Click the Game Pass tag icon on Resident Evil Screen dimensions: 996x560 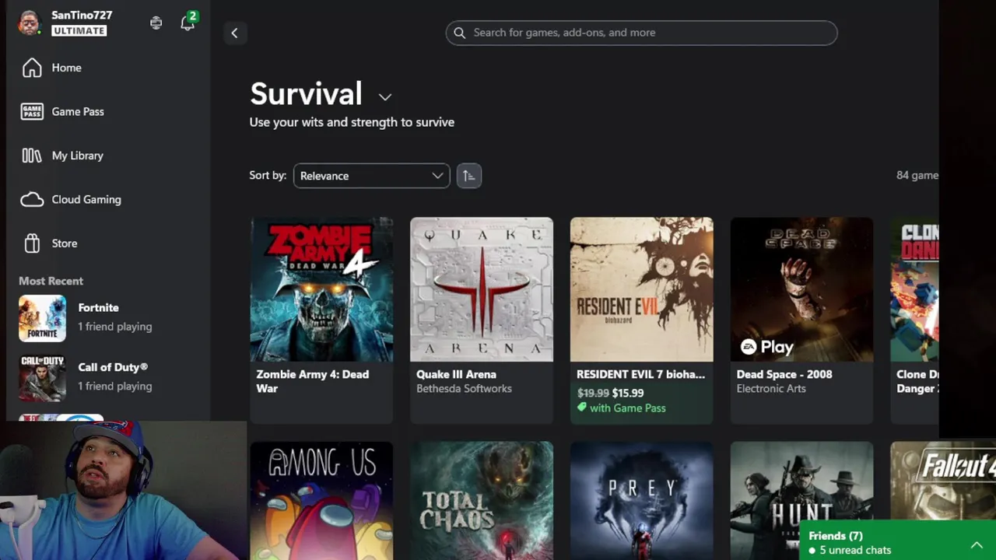pos(582,408)
